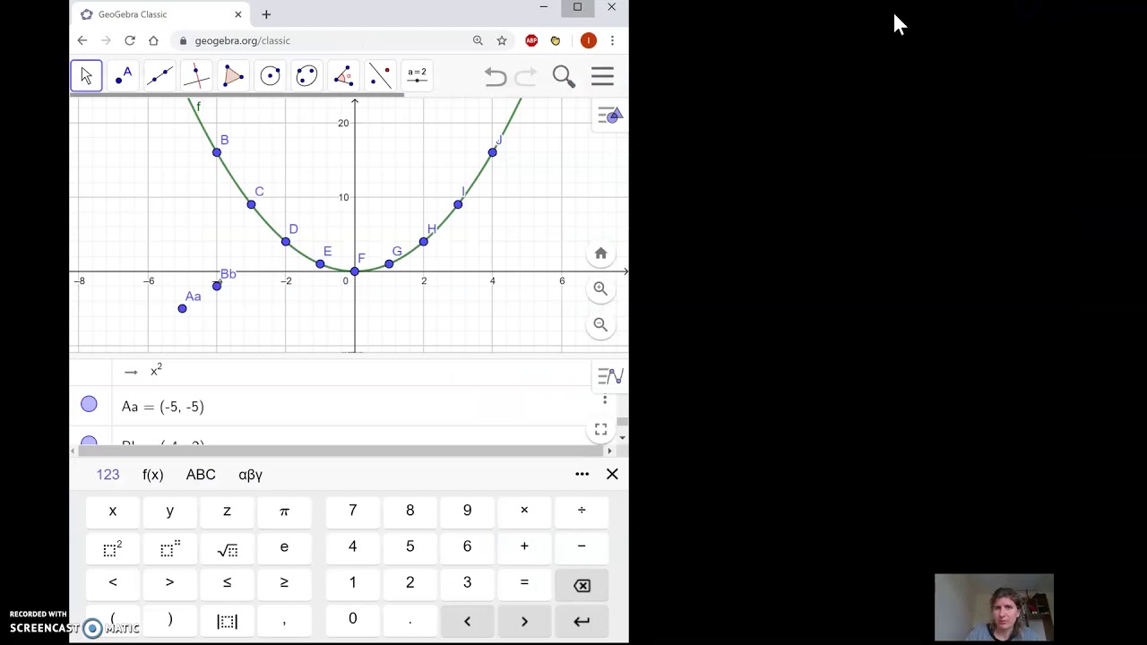Viewport: 1147px width, 645px height.
Task: Open the GeoGebra hamburger main menu
Action: tap(602, 76)
